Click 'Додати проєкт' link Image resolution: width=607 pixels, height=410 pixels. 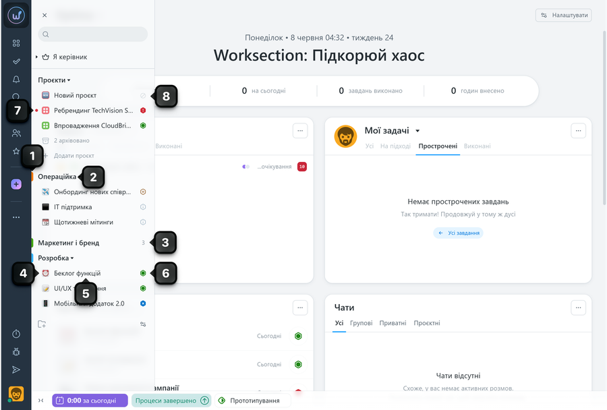(x=74, y=156)
